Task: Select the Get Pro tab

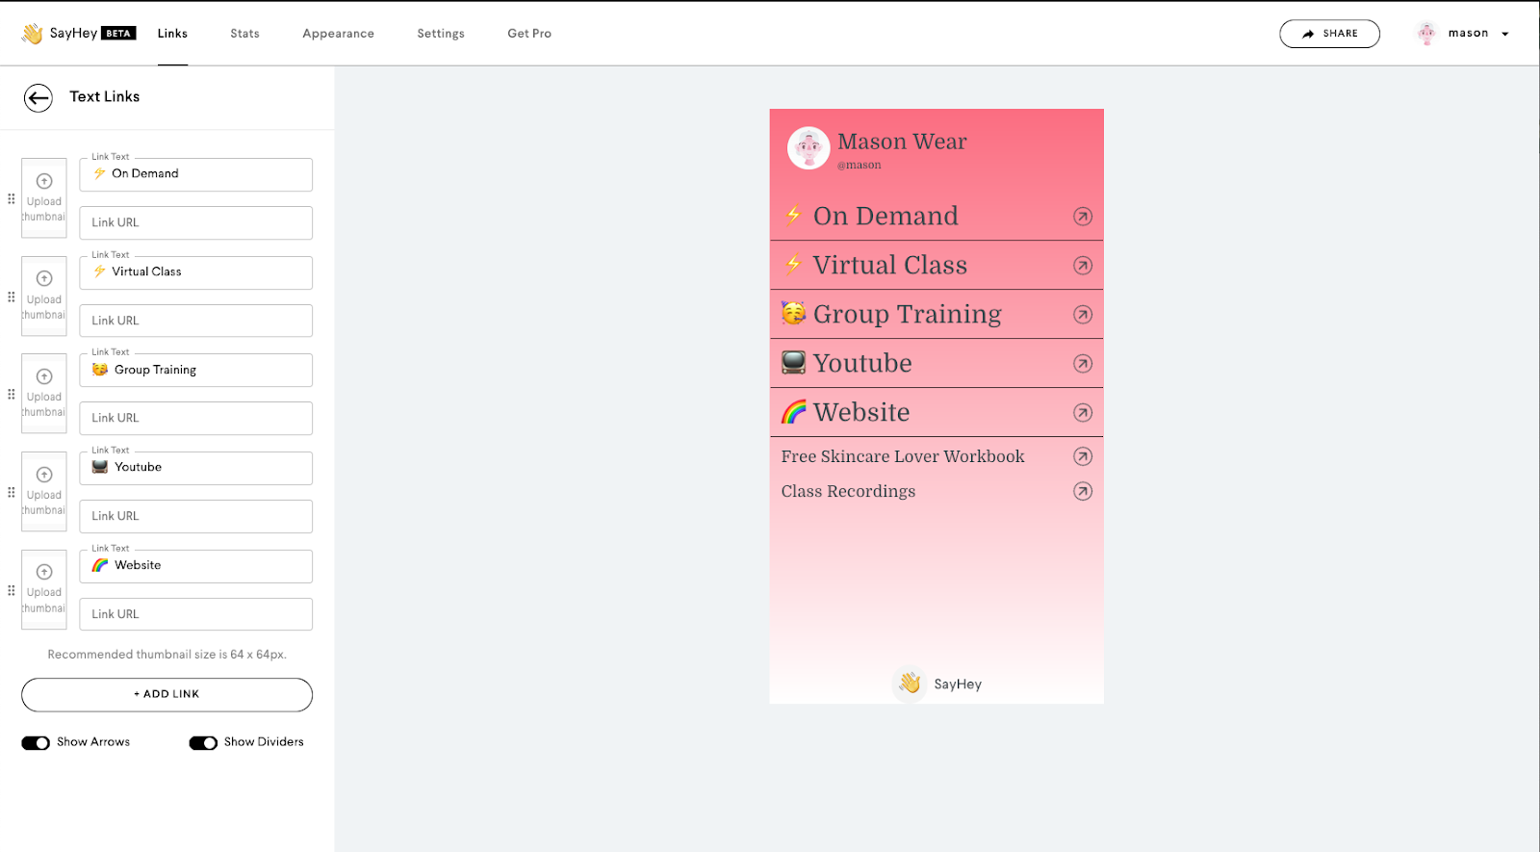Action: 529,34
